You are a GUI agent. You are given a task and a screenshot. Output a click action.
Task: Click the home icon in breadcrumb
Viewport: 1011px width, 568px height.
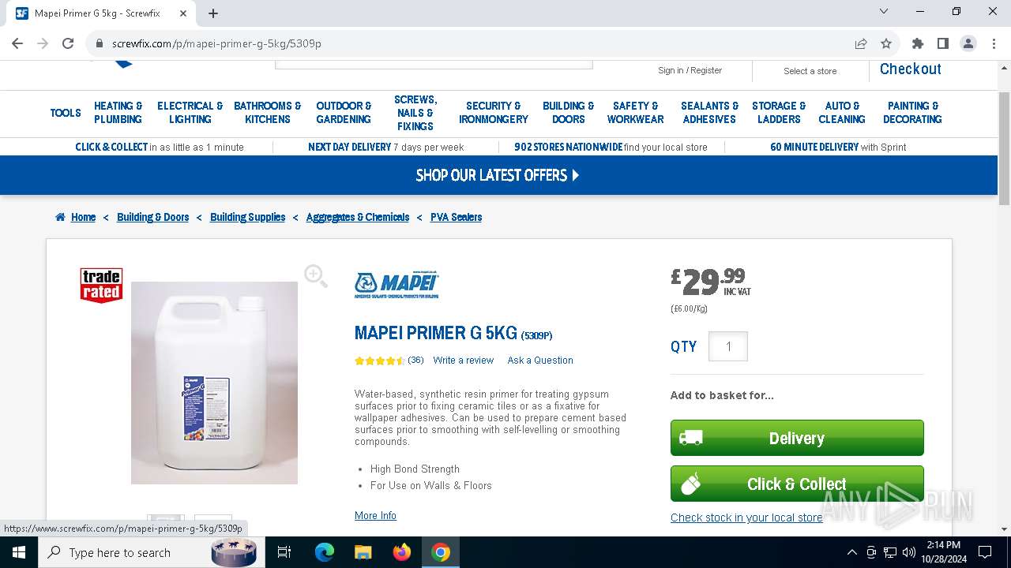(x=60, y=217)
